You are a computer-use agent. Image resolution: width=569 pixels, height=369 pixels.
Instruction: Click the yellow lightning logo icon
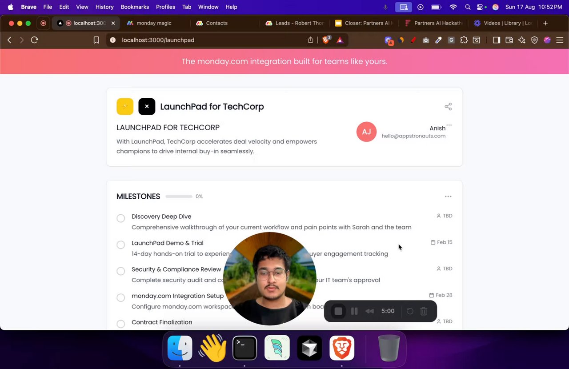[125, 107]
